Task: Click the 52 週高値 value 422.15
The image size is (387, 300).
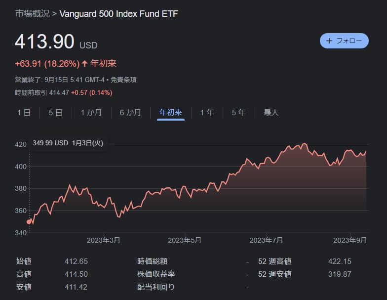Action: (340, 261)
